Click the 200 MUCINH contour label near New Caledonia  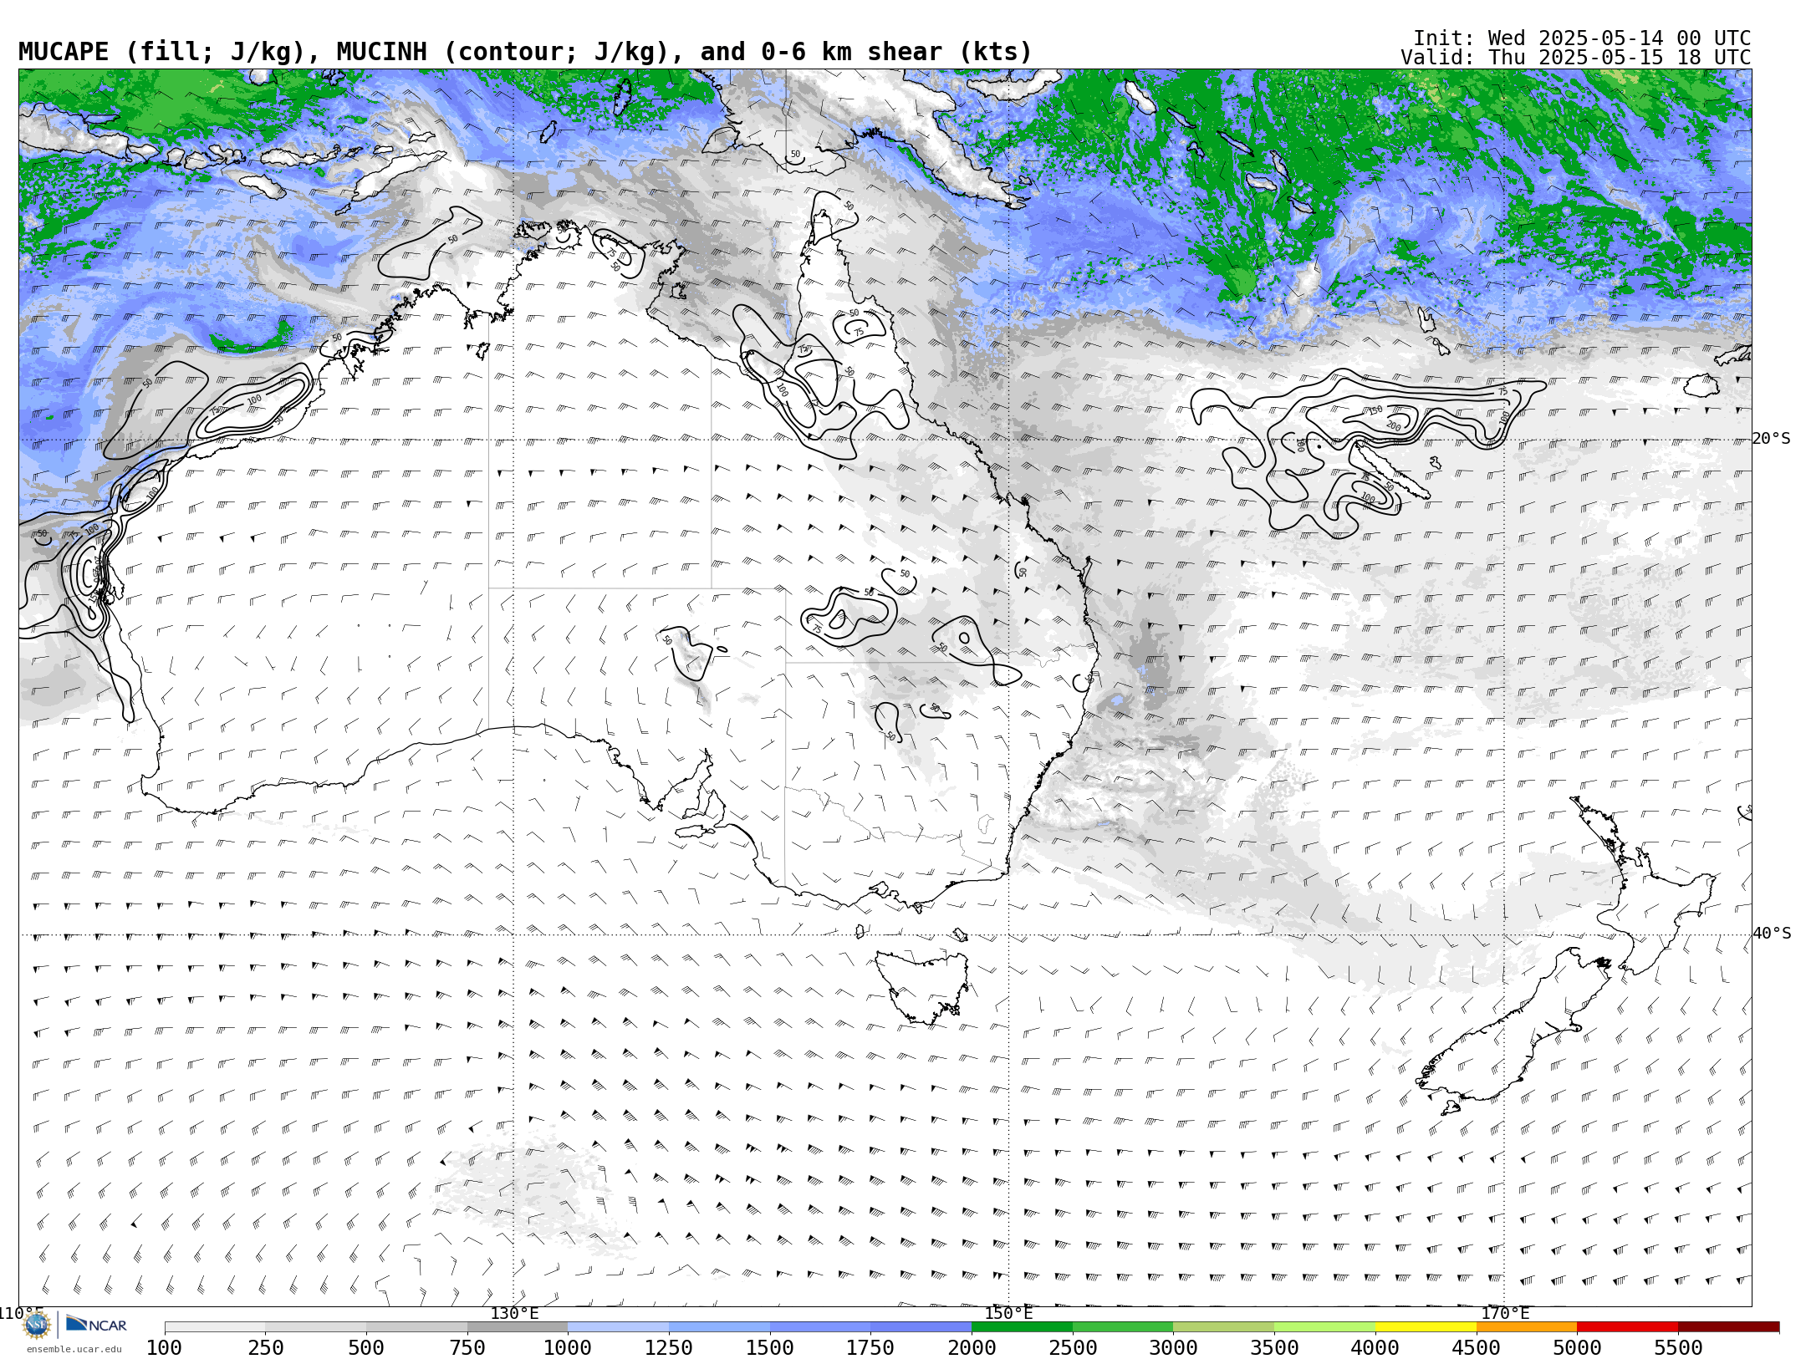1393,425
